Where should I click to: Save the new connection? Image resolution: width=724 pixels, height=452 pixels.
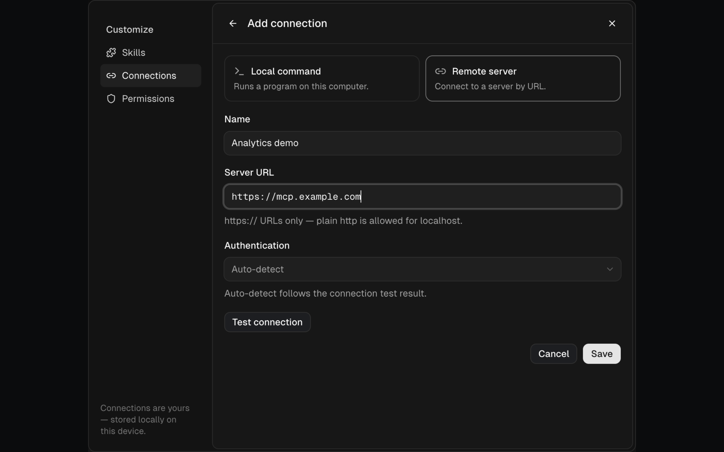click(x=602, y=354)
